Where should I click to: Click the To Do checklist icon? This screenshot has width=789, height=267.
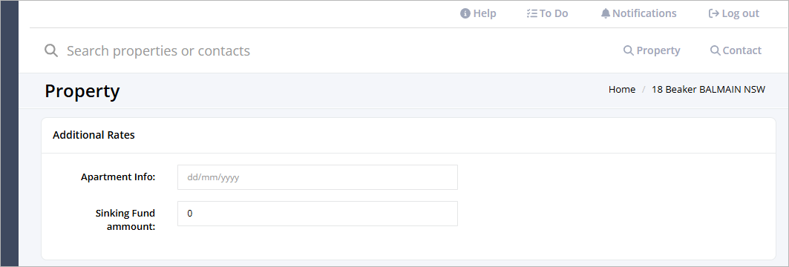click(532, 13)
